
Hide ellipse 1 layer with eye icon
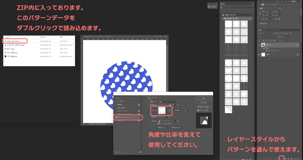tap(259, 45)
